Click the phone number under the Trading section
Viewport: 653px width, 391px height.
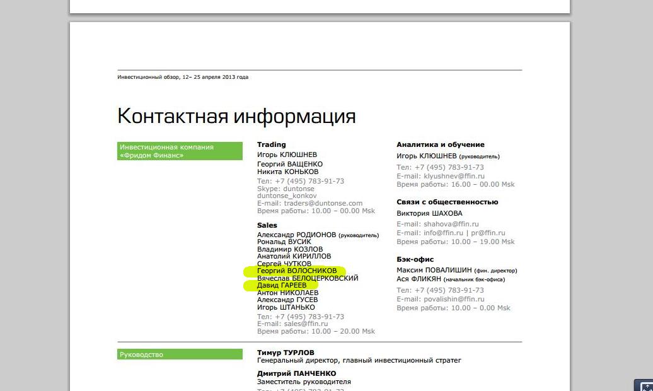309,181
